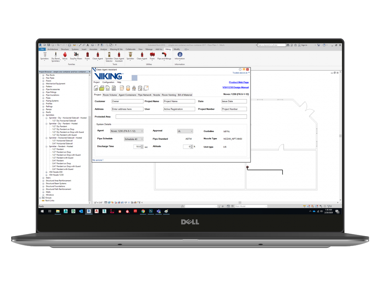Open the Systems ribbon tab in Revit
Image resolution: width=374 pixels, height=281 pixels.
[75, 49]
